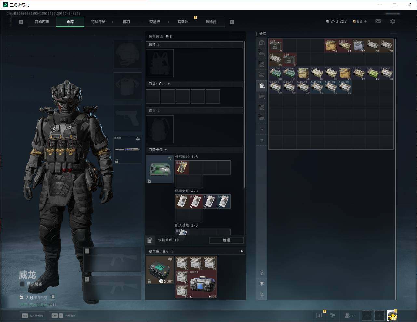Open the top-right settings gear

(x=393, y=21)
